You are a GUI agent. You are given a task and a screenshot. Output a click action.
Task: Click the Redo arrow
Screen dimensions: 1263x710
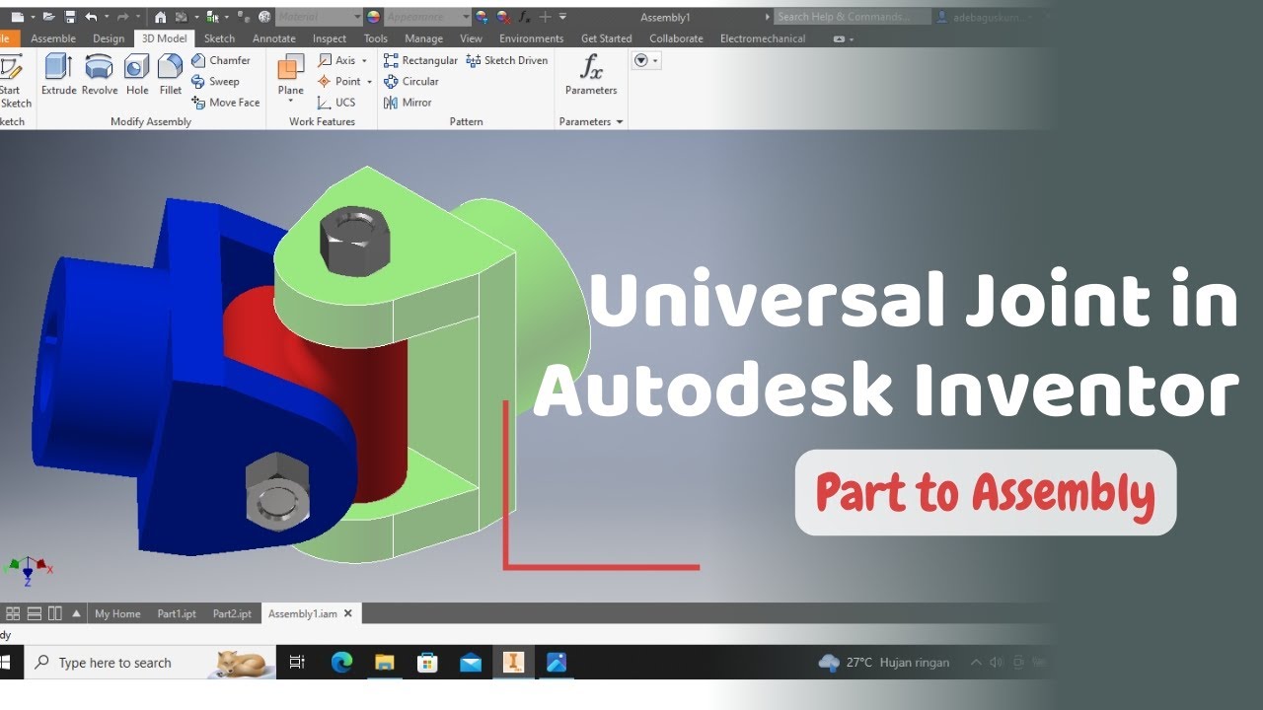(x=123, y=17)
